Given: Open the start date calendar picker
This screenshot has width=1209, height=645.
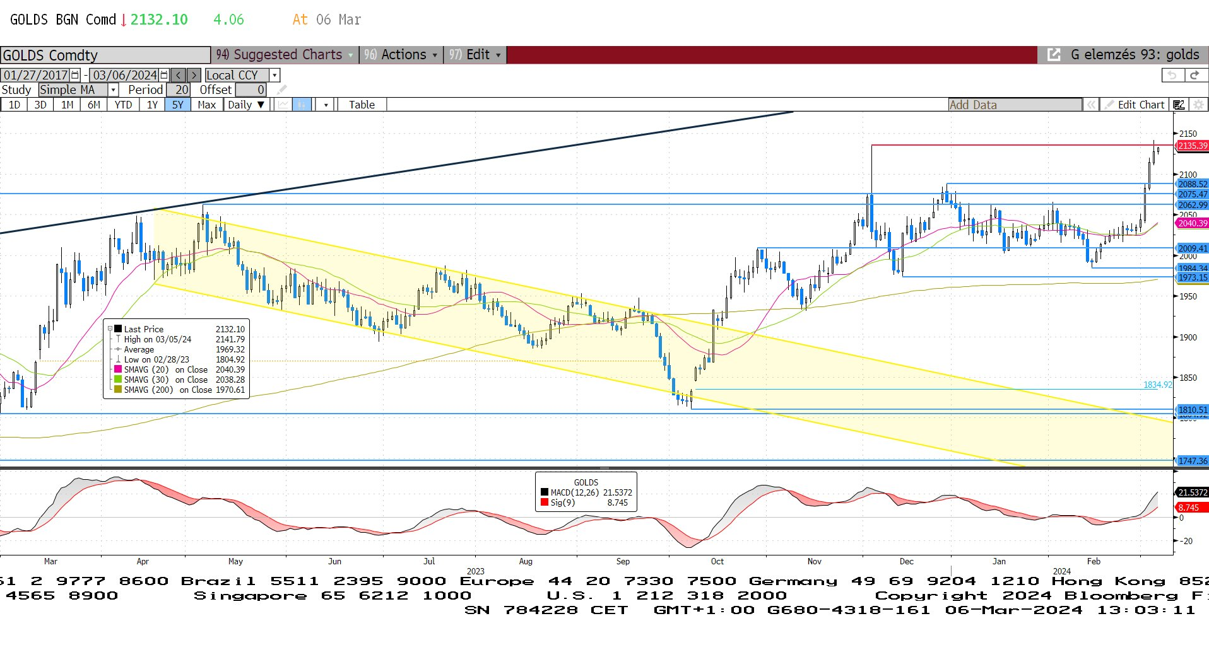Looking at the screenshot, I should 75,75.
